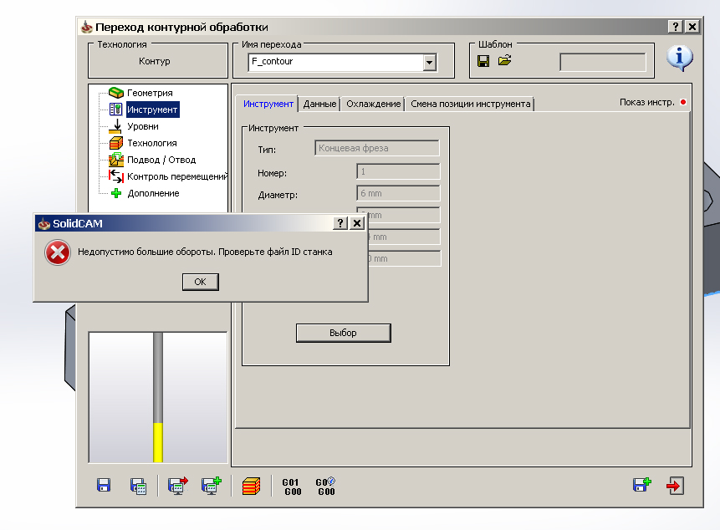Viewport: 720px width, 530px height.
Task: Click the Выбор tool selection button
Action: [344, 333]
